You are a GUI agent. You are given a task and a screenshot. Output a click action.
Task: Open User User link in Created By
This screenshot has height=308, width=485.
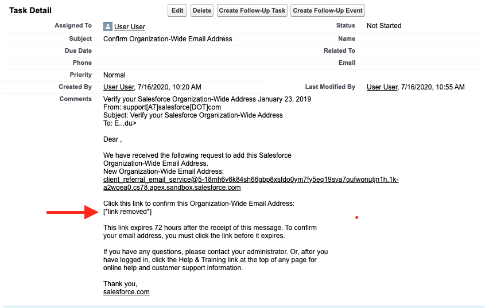coord(119,87)
